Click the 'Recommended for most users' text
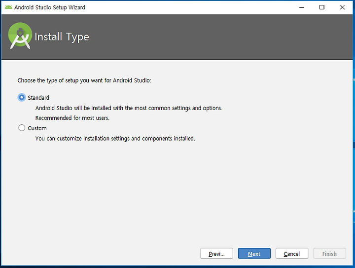Viewport: 355px width, 268px height. (x=72, y=118)
